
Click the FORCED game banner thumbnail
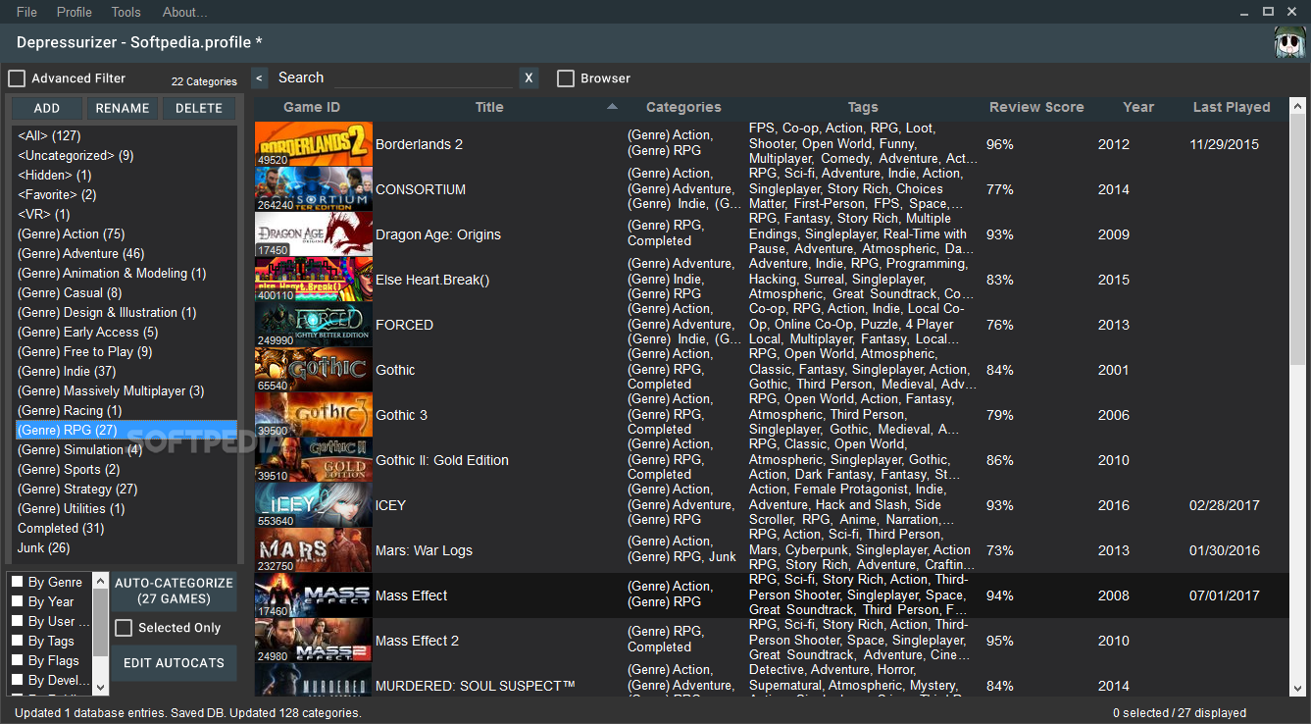314,325
